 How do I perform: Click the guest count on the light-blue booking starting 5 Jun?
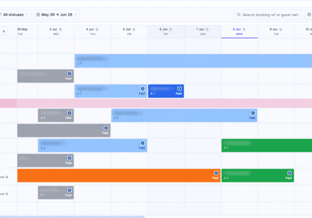[x=116, y=118]
